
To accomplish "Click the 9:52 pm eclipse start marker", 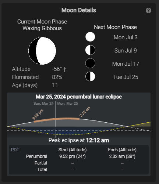I will (38, 115).
